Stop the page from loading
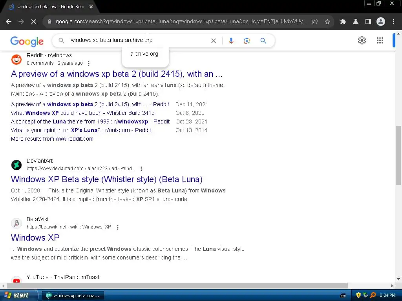The image size is (402, 301). tap(34, 22)
